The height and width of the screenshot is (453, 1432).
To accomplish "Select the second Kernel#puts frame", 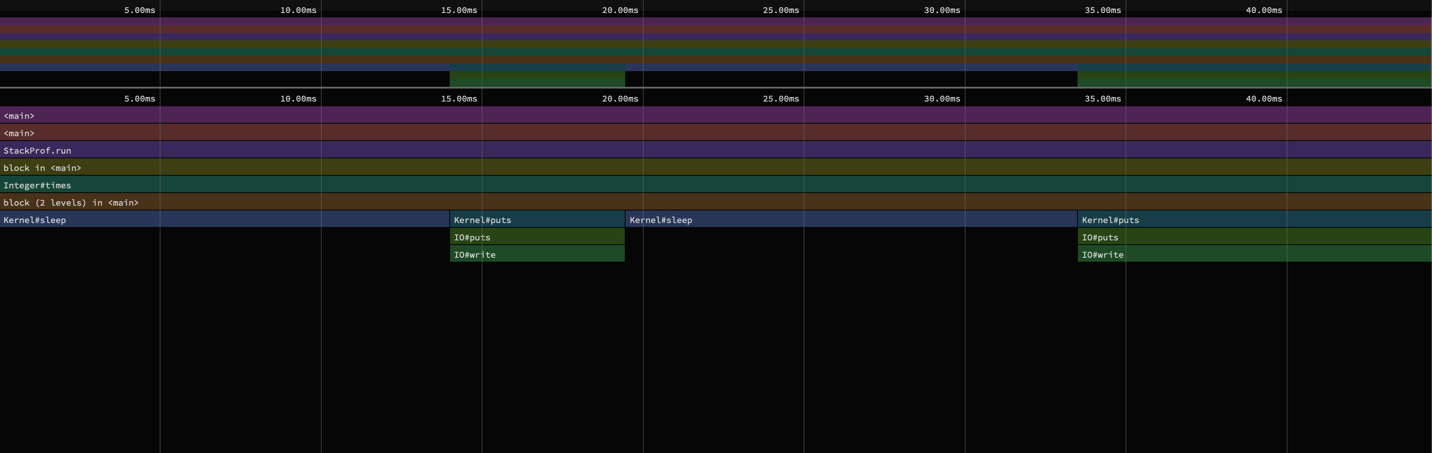I will (x=1255, y=219).
